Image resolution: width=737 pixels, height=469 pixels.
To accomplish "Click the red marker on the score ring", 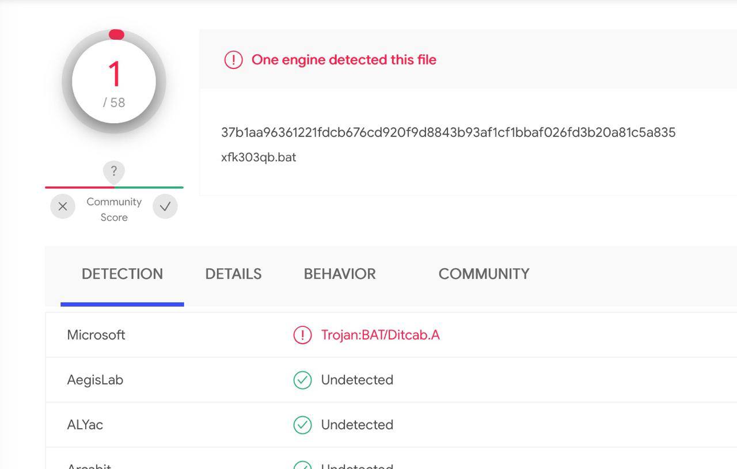I will (x=116, y=35).
